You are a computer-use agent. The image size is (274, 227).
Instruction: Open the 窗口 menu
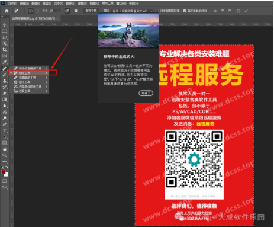tap(121, 4)
